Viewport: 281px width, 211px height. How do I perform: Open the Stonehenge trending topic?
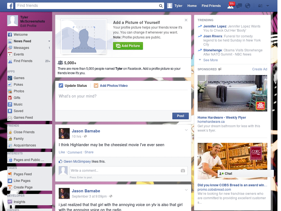coord(213,50)
